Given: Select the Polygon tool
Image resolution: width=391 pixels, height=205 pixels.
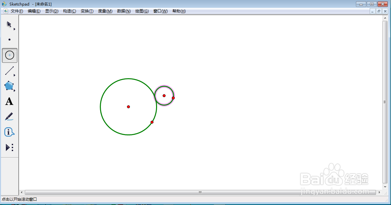Looking at the screenshot, I should [x=9, y=86].
